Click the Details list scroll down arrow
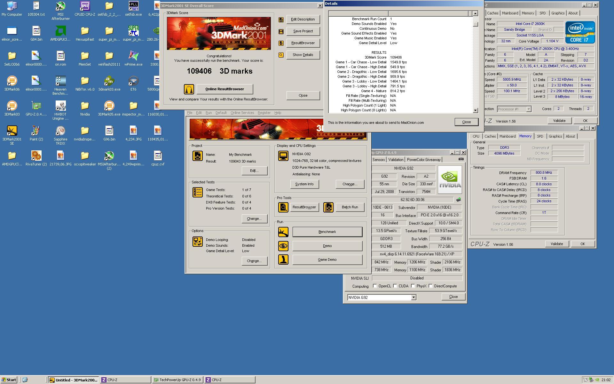This screenshot has width=614, height=384. point(475,110)
